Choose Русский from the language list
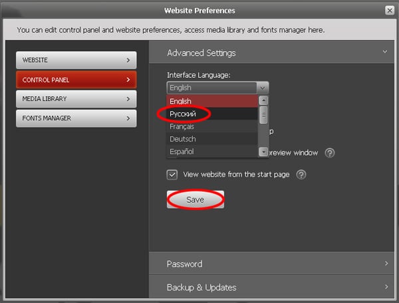This screenshot has height=303, width=399. [184, 114]
